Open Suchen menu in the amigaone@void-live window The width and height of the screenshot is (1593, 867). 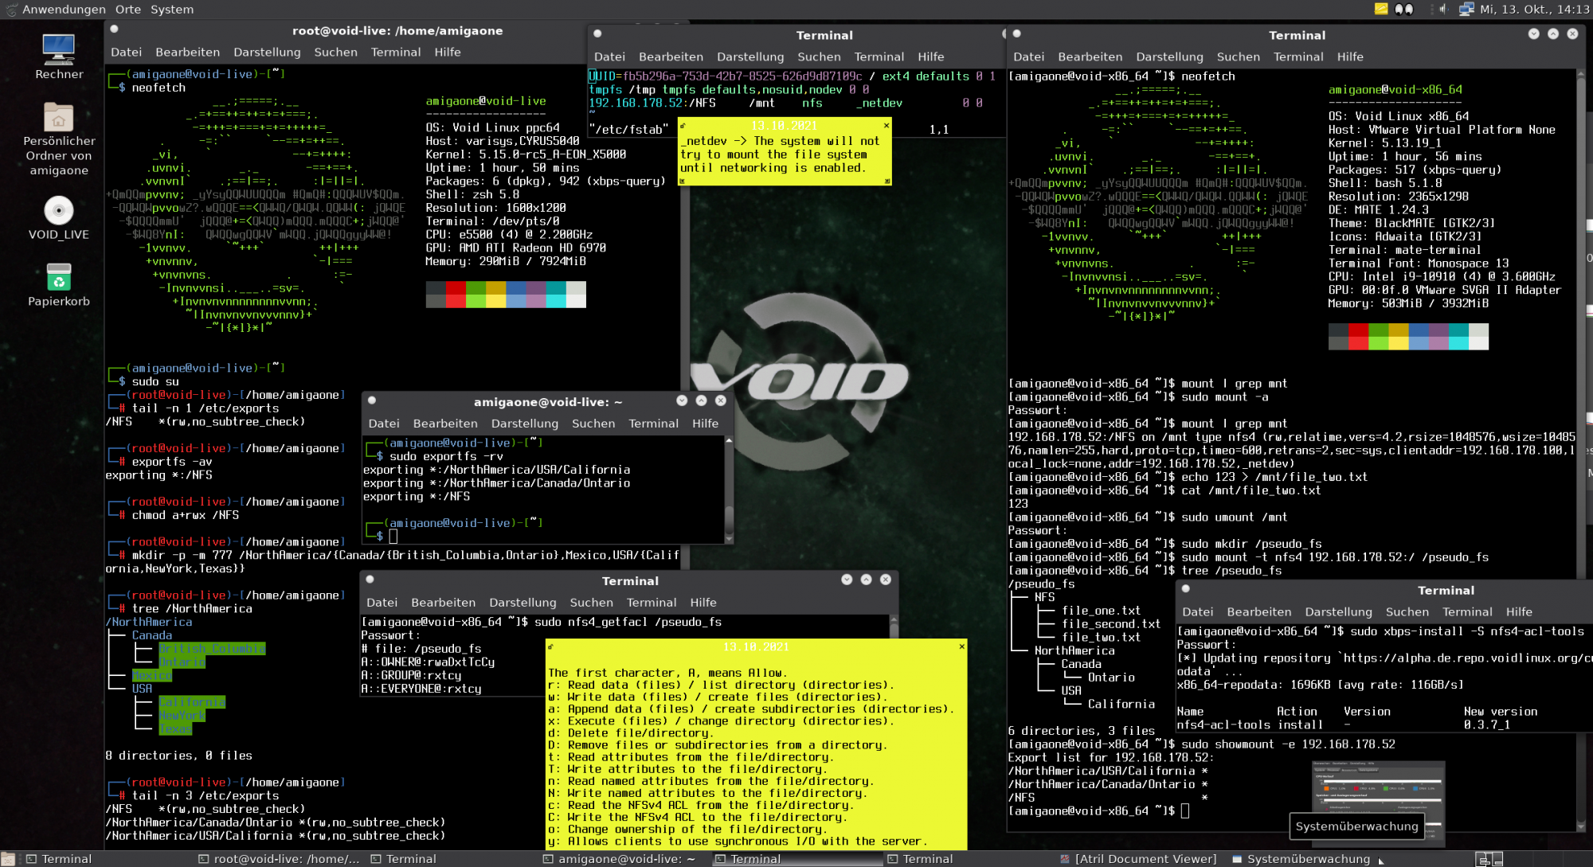tap(593, 424)
